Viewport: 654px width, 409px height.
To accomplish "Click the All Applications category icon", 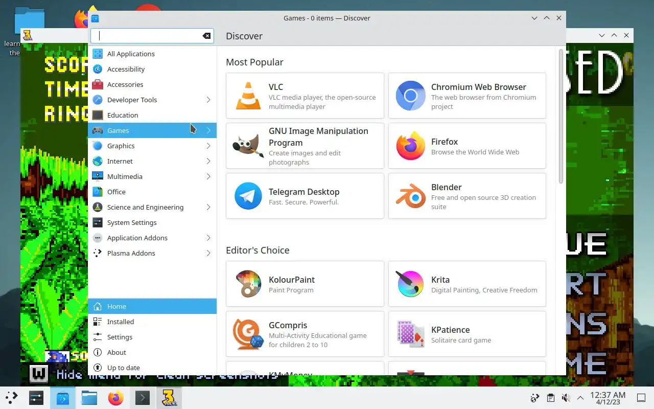I will tap(98, 54).
